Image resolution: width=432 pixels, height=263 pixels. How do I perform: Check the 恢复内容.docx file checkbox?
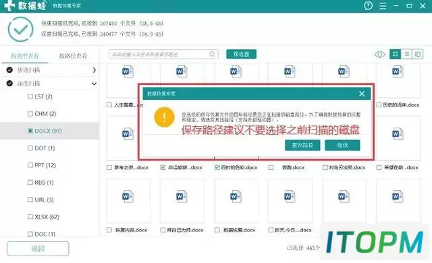[109, 230]
